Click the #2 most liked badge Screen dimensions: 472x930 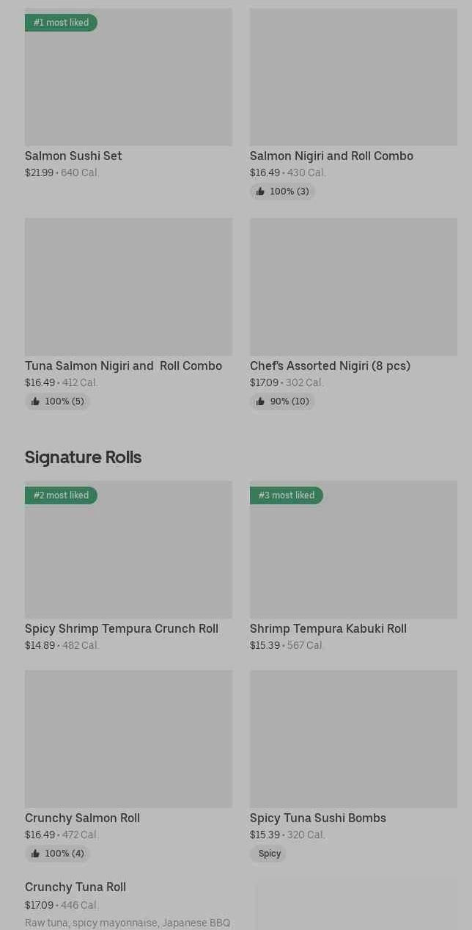click(x=61, y=495)
